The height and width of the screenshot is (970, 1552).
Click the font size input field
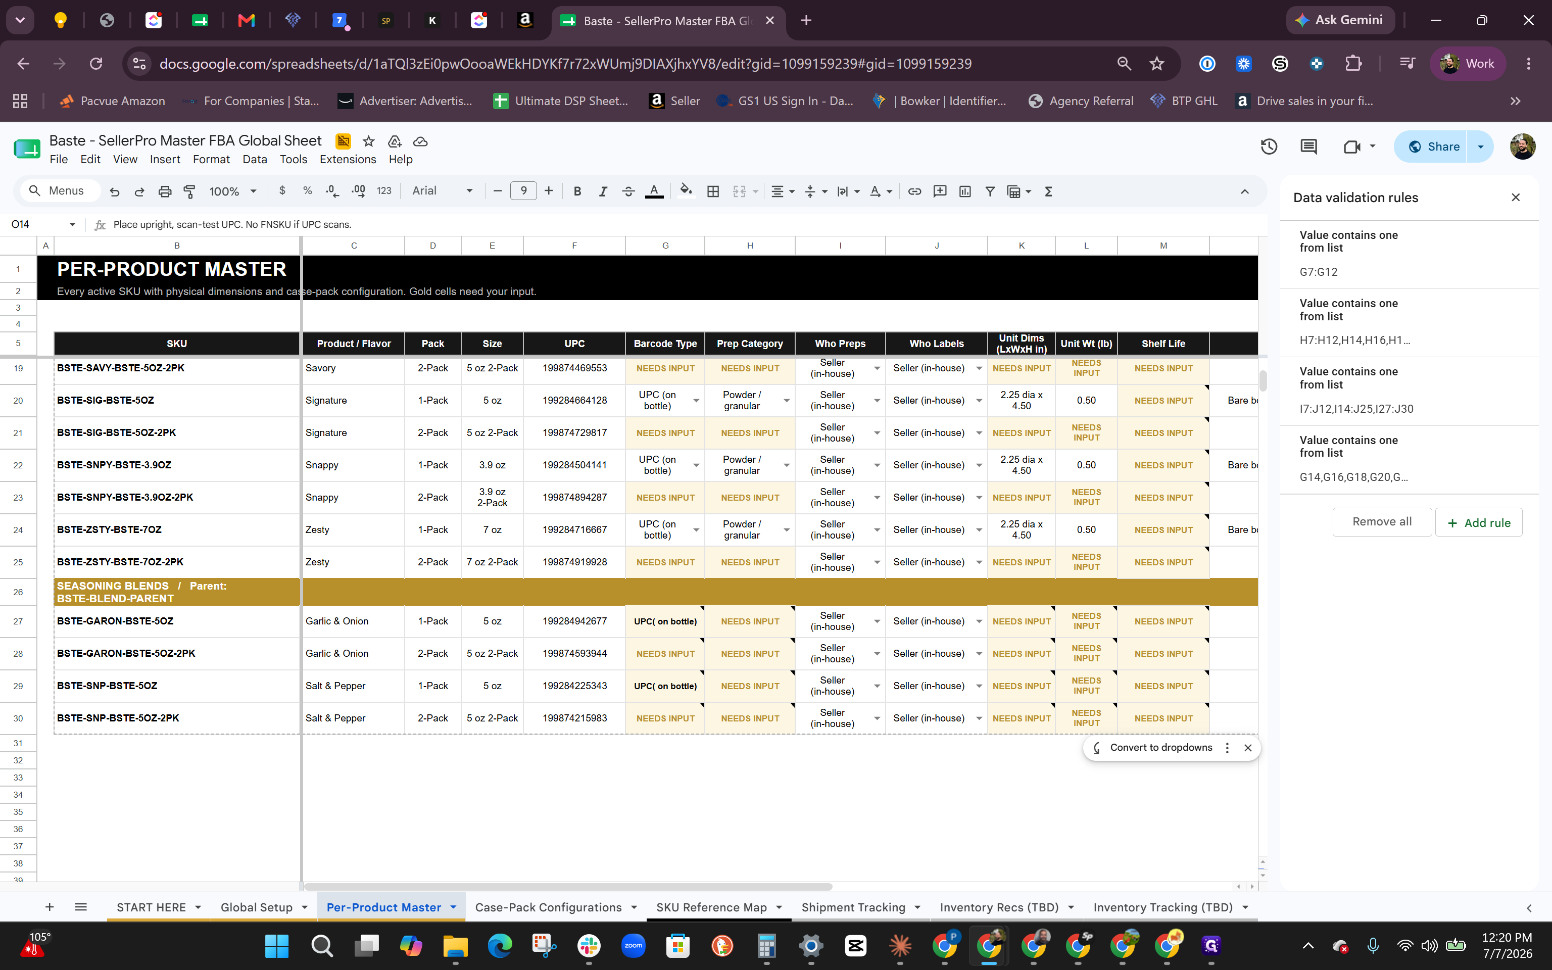coord(523,190)
